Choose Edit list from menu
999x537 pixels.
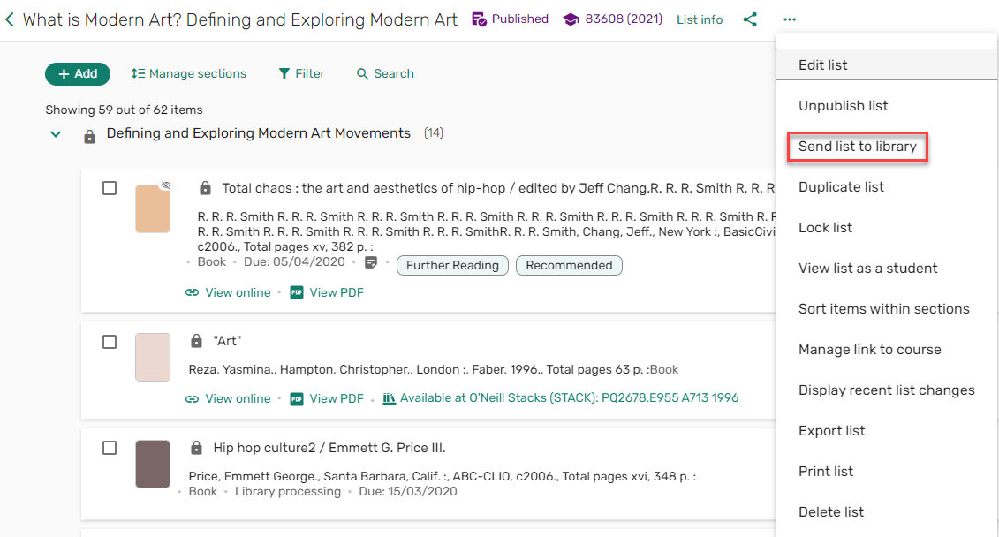(887, 65)
